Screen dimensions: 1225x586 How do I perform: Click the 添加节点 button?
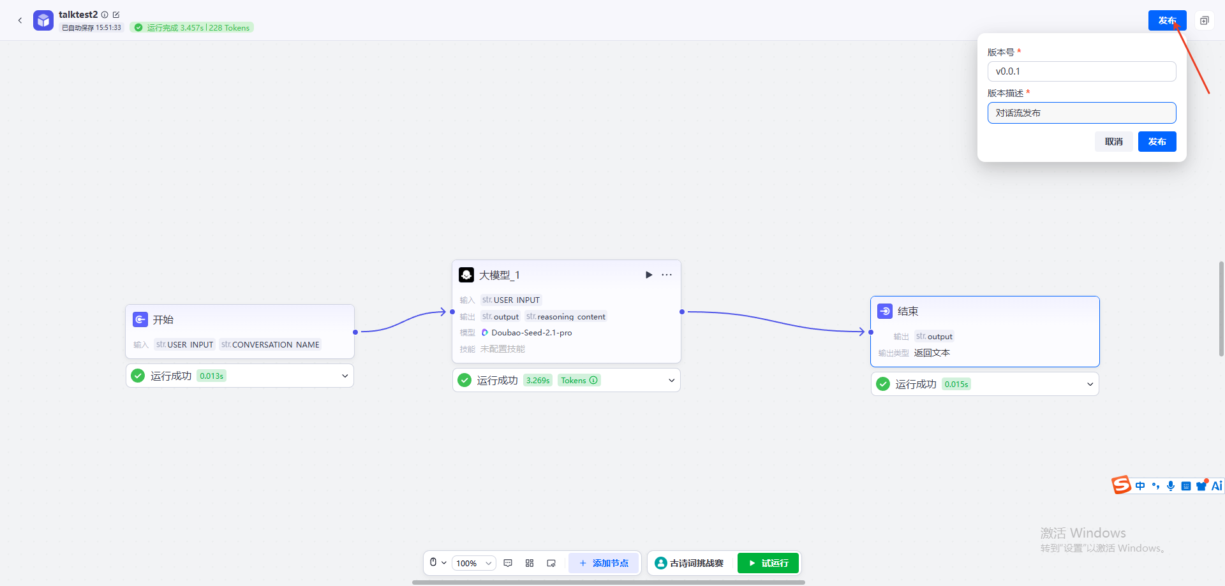point(604,563)
